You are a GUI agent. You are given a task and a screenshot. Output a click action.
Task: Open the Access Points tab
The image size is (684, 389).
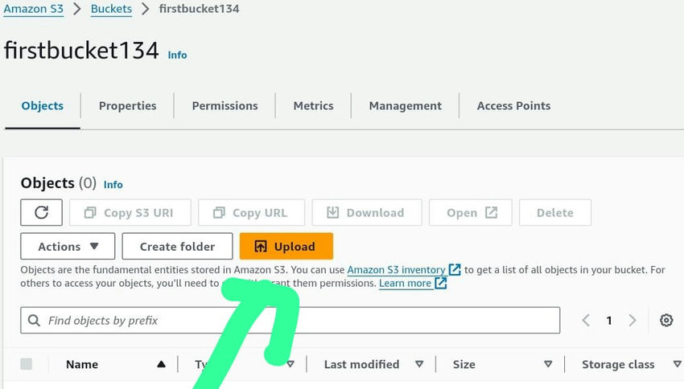[513, 106]
